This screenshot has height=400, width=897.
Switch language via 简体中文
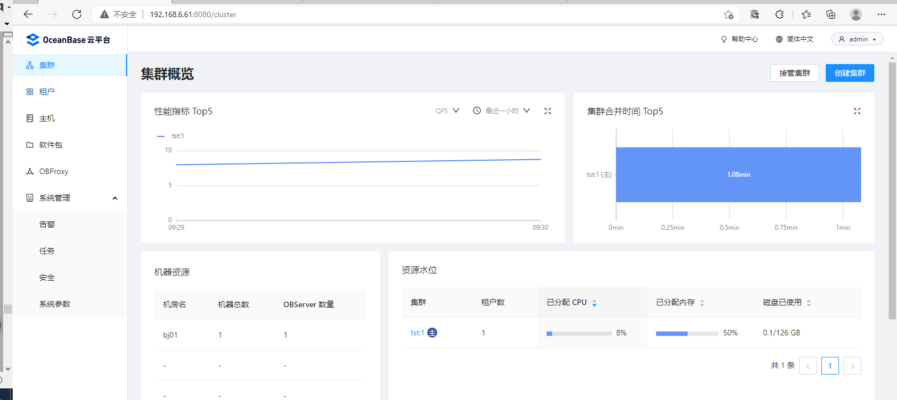[x=800, y=39]
